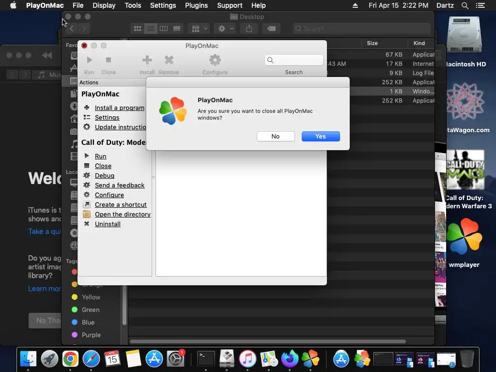
Task: Open the Support menu
Action: pyautogui.click(x=230, y=5)
